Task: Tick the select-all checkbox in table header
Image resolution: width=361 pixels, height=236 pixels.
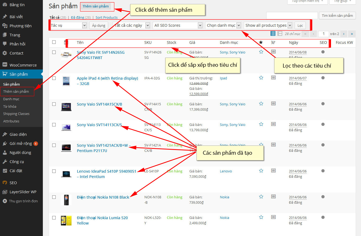Action: coord(54,42)
